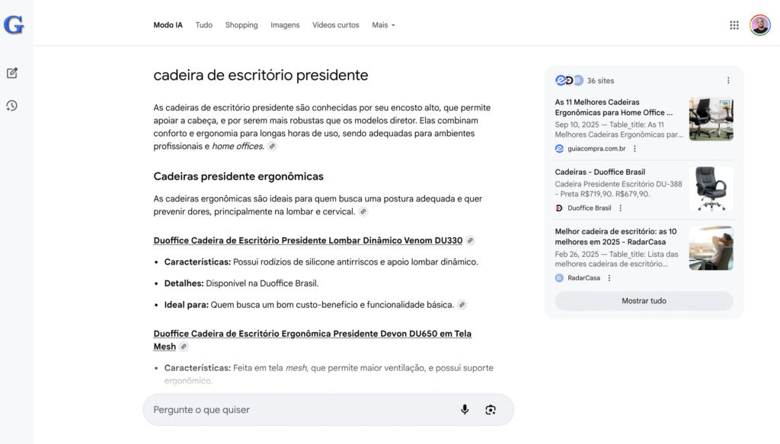Start a new chat with the edit icon
Image resolution: width=780 pixels, height=444 pixels.
click(x=12, y=73)
